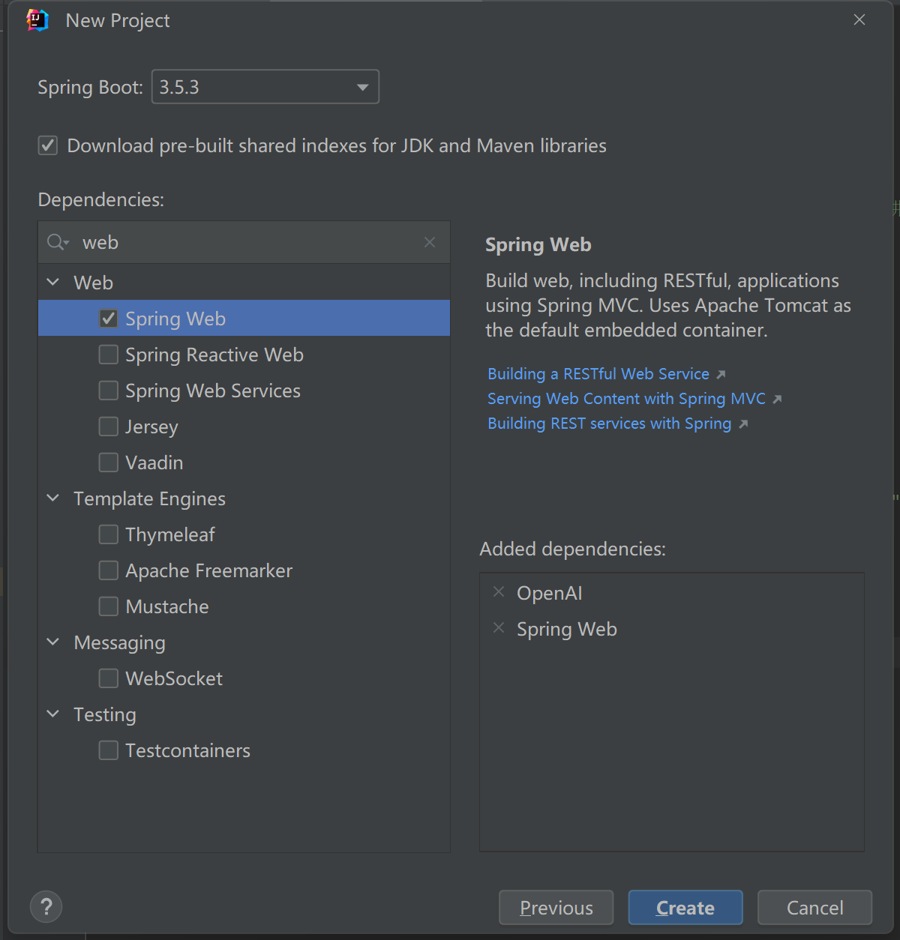Close the New Project dialog
The height and width of the screenshot is (940, 900).
[859, 20]
